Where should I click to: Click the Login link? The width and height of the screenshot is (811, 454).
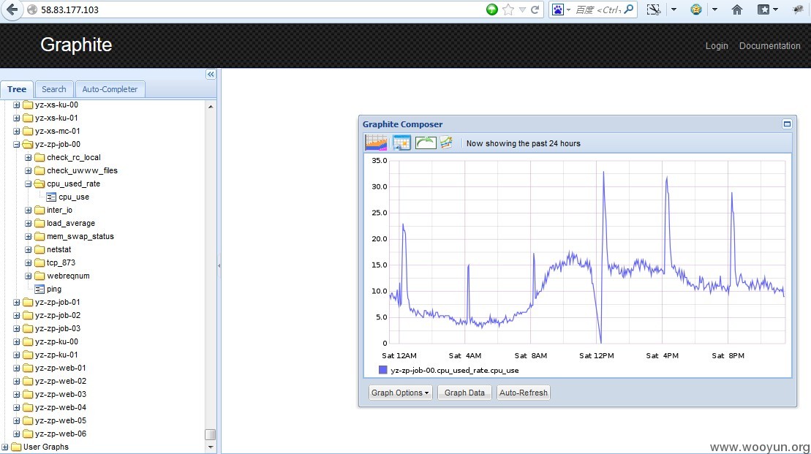tap(717, 45)
